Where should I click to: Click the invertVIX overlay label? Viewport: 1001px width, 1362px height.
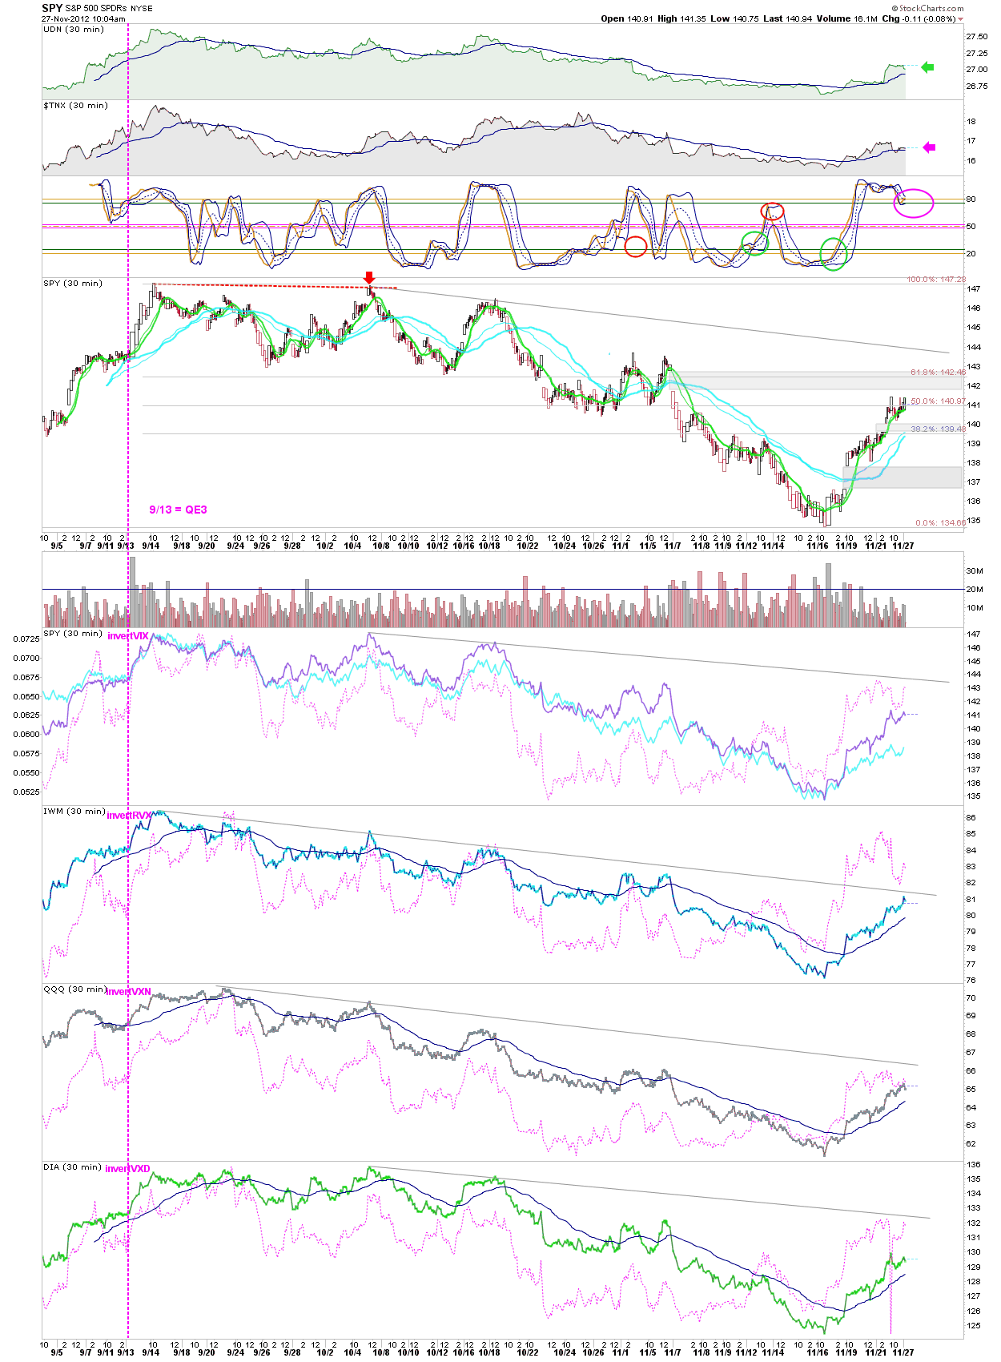click(128, 636)
